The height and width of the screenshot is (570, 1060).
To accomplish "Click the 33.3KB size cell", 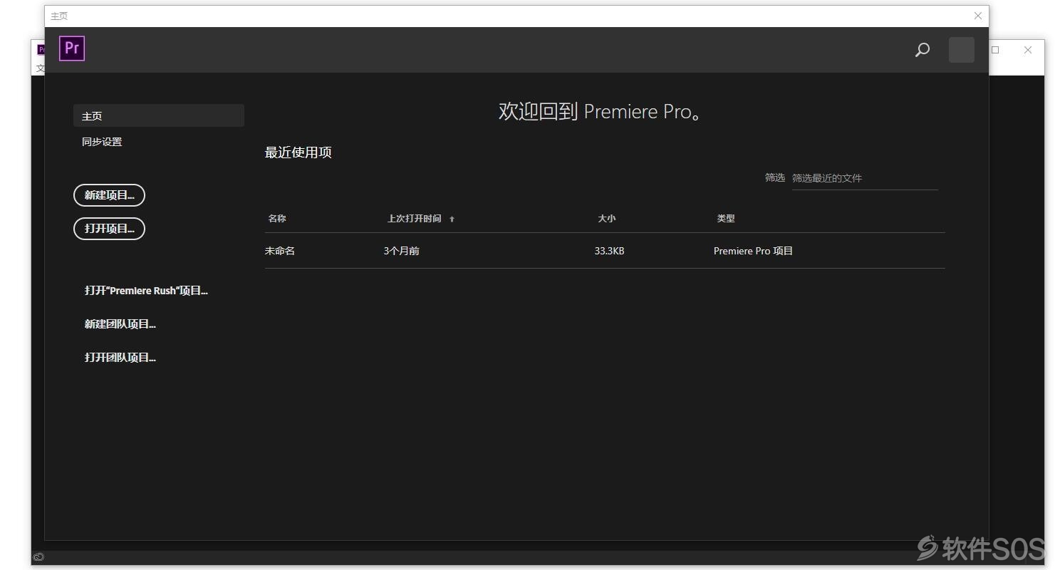I will [609, 251].
